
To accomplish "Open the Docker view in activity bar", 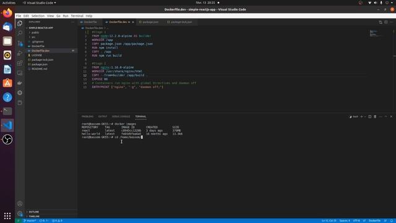I will (x=20, y=83).
